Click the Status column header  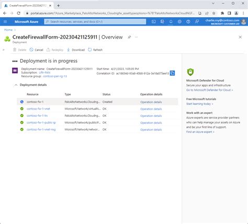106,95
